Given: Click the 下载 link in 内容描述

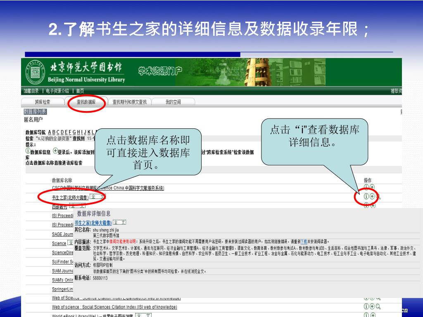Looking at the screenshot, I should (304, 241).
